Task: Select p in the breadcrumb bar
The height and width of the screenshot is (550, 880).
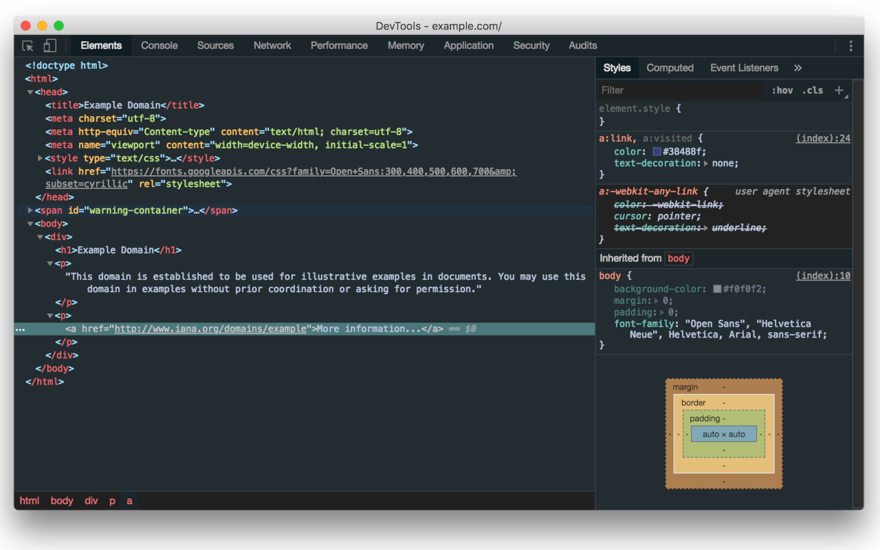Action: coord(112,500)
